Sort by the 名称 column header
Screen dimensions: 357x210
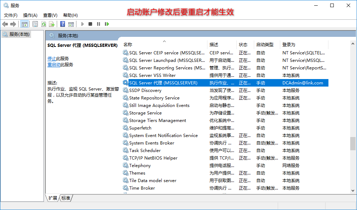165,44
